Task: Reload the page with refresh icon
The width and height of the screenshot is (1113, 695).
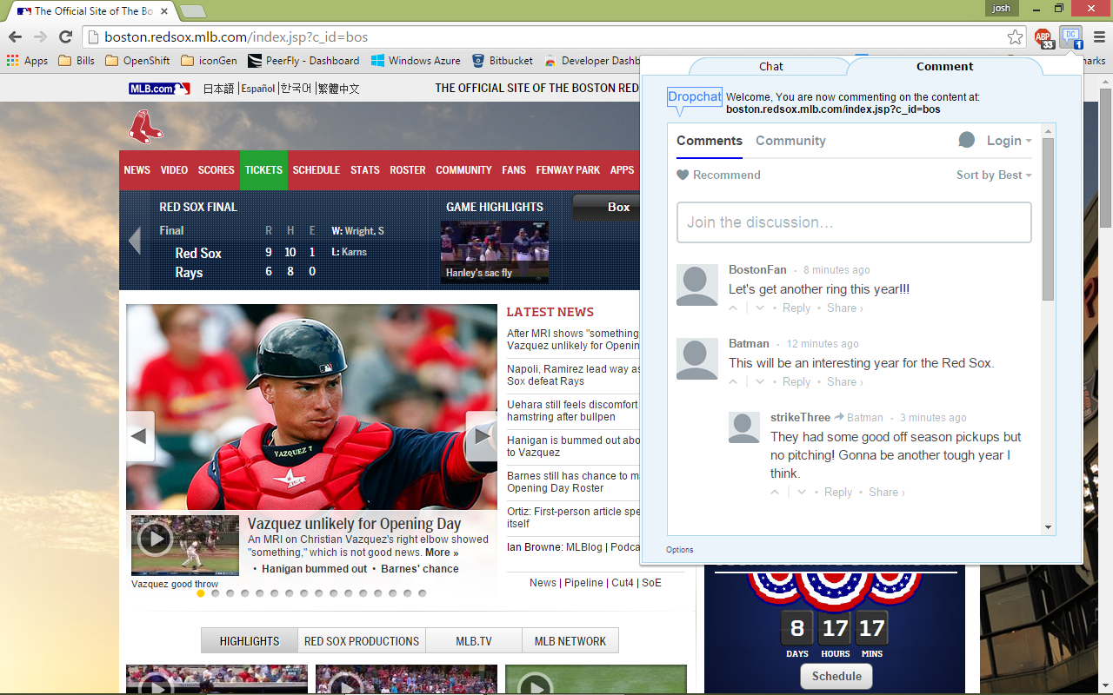Action: tap(65, 36)
